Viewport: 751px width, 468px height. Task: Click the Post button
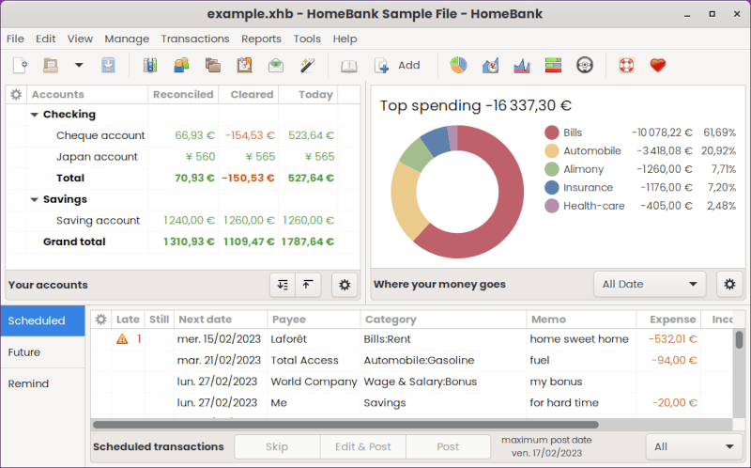[448, 447]
